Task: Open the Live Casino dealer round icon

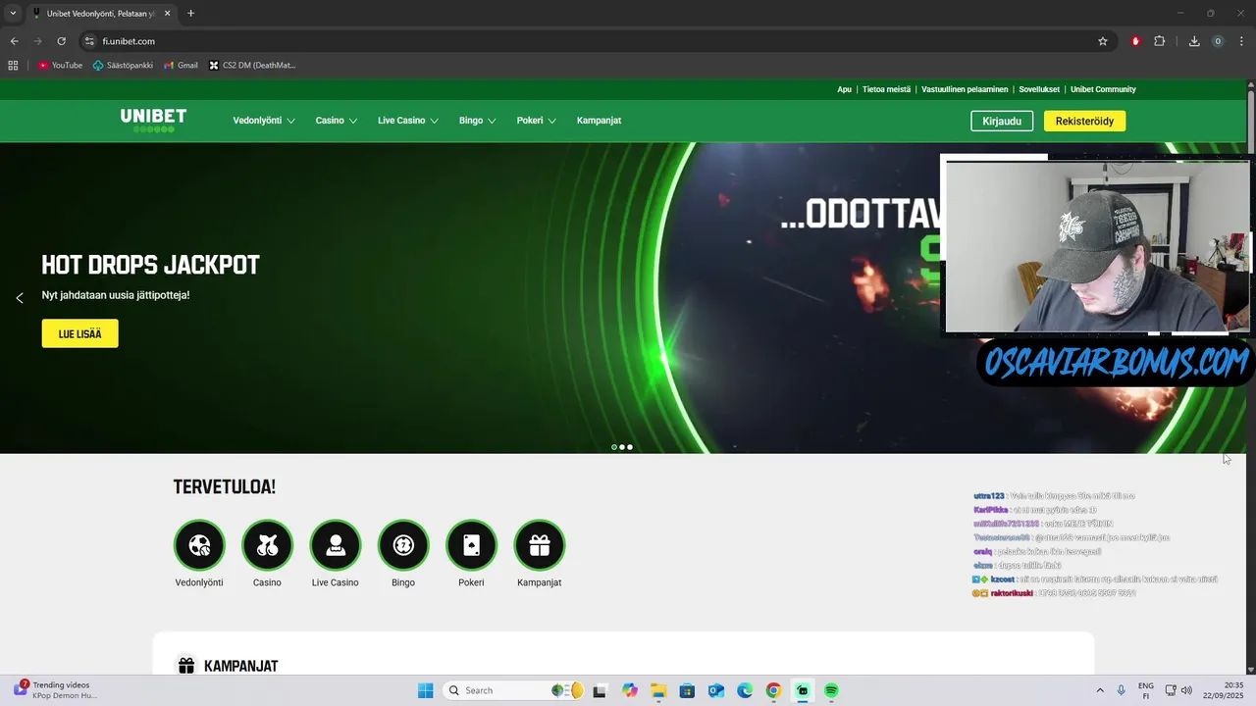Action: (336, 545)
